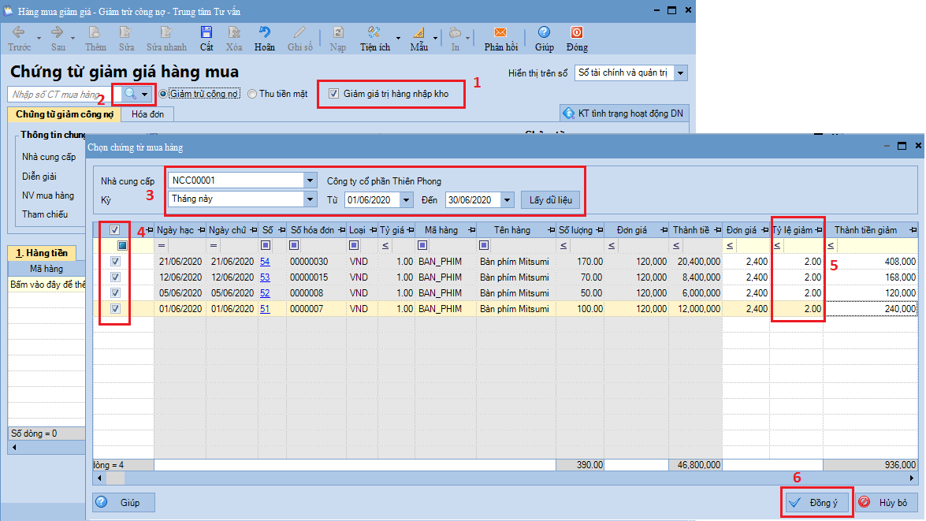Open voucher number 54 link
This screenshot has width=926, height=521.
265,261
